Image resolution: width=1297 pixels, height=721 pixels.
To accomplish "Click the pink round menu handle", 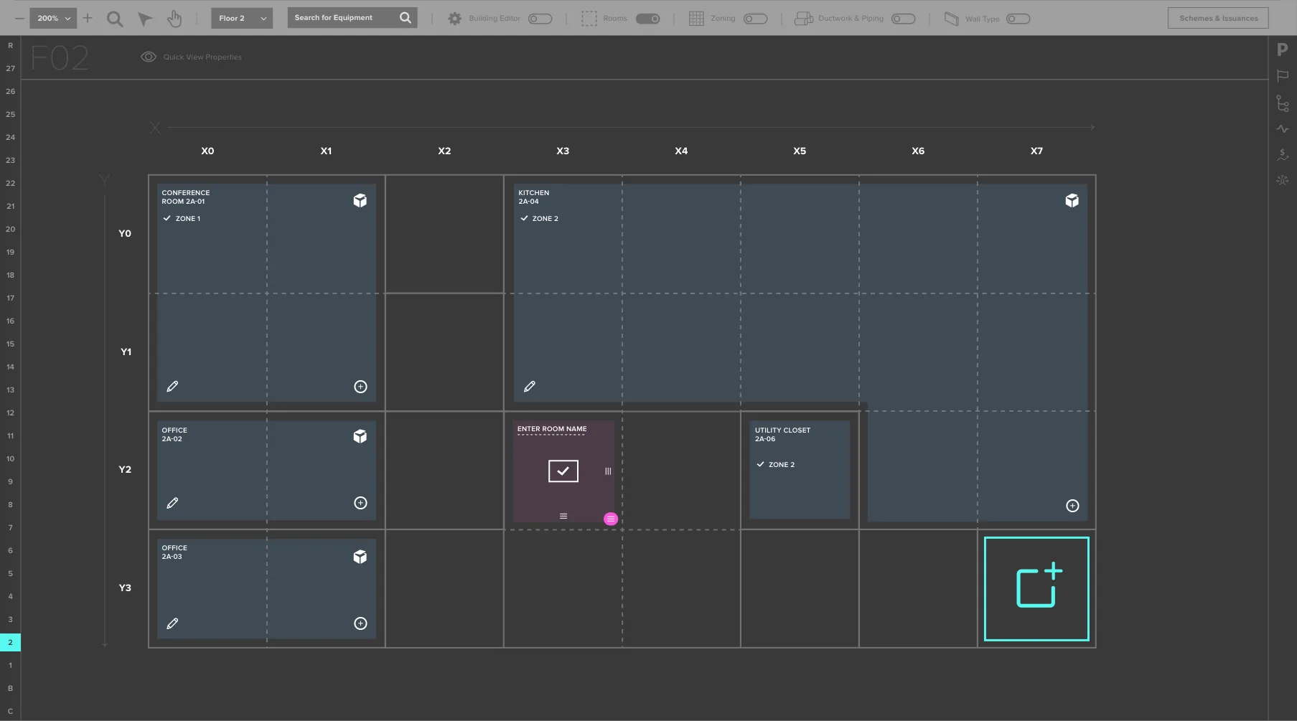I will click(611, 519).
